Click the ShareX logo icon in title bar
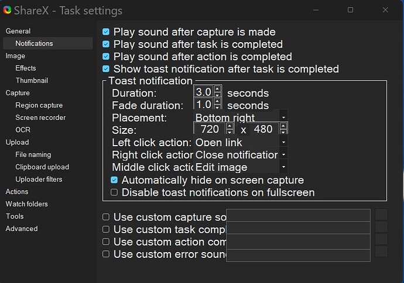Image resolution: width=404 pixels, height=283 pixels. (7, 10)
